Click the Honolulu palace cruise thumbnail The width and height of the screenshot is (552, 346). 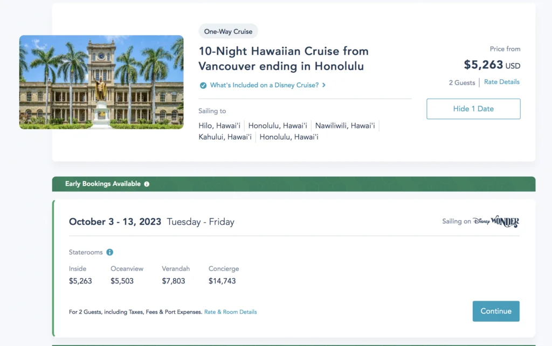[101, 82]
